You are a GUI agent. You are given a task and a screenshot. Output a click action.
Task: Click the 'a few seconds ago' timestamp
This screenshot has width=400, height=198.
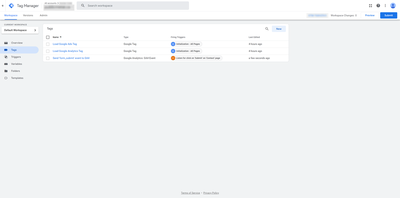coord(259,58)
